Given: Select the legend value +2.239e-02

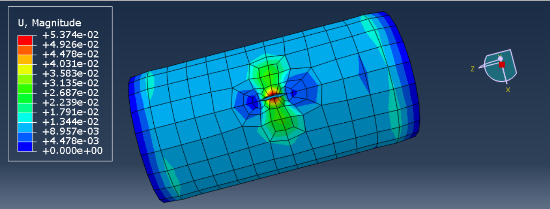Looking at the screenshot, I should coord(70,103).
